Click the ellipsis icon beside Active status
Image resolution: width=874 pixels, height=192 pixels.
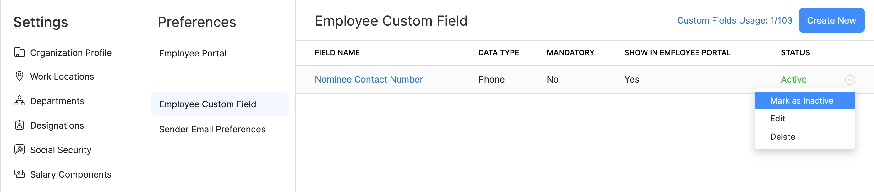click(x=849, y=80)
